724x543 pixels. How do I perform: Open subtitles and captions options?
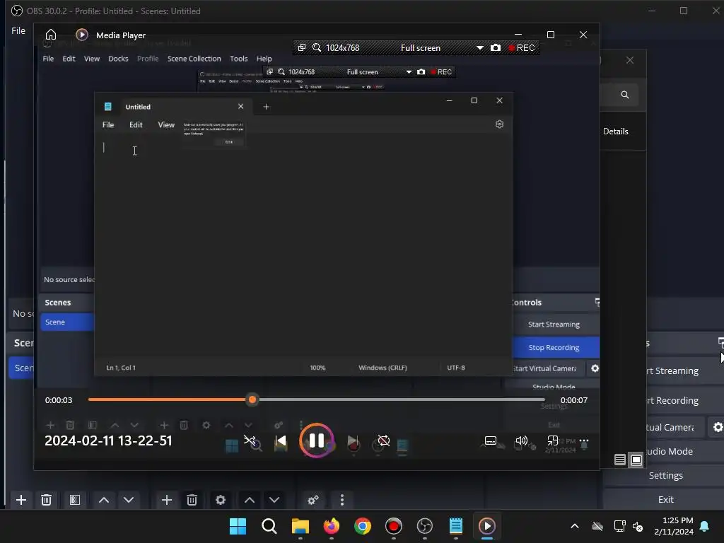[x=491, y=441]
